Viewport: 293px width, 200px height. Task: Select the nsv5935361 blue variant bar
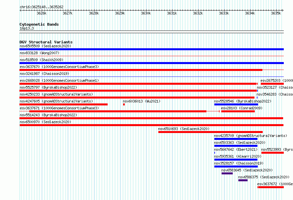tap(236, 160)
